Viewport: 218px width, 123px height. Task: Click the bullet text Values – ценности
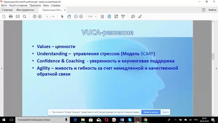tap(56, 46)
